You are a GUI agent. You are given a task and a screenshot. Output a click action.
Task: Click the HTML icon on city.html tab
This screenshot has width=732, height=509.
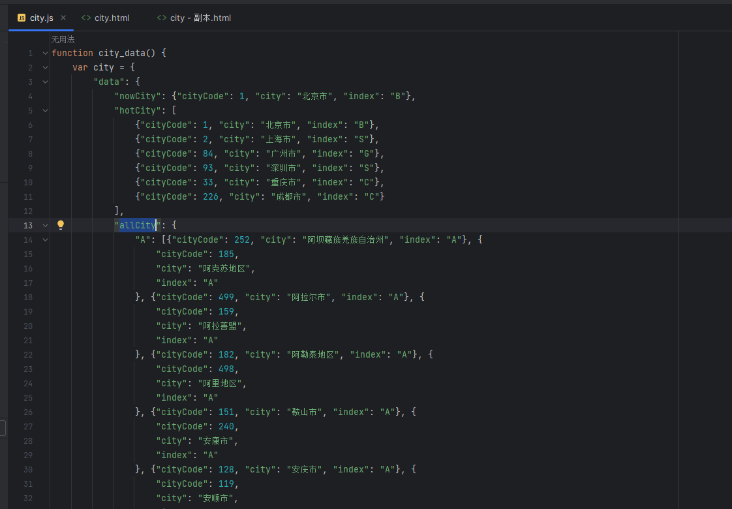(86, 18)
